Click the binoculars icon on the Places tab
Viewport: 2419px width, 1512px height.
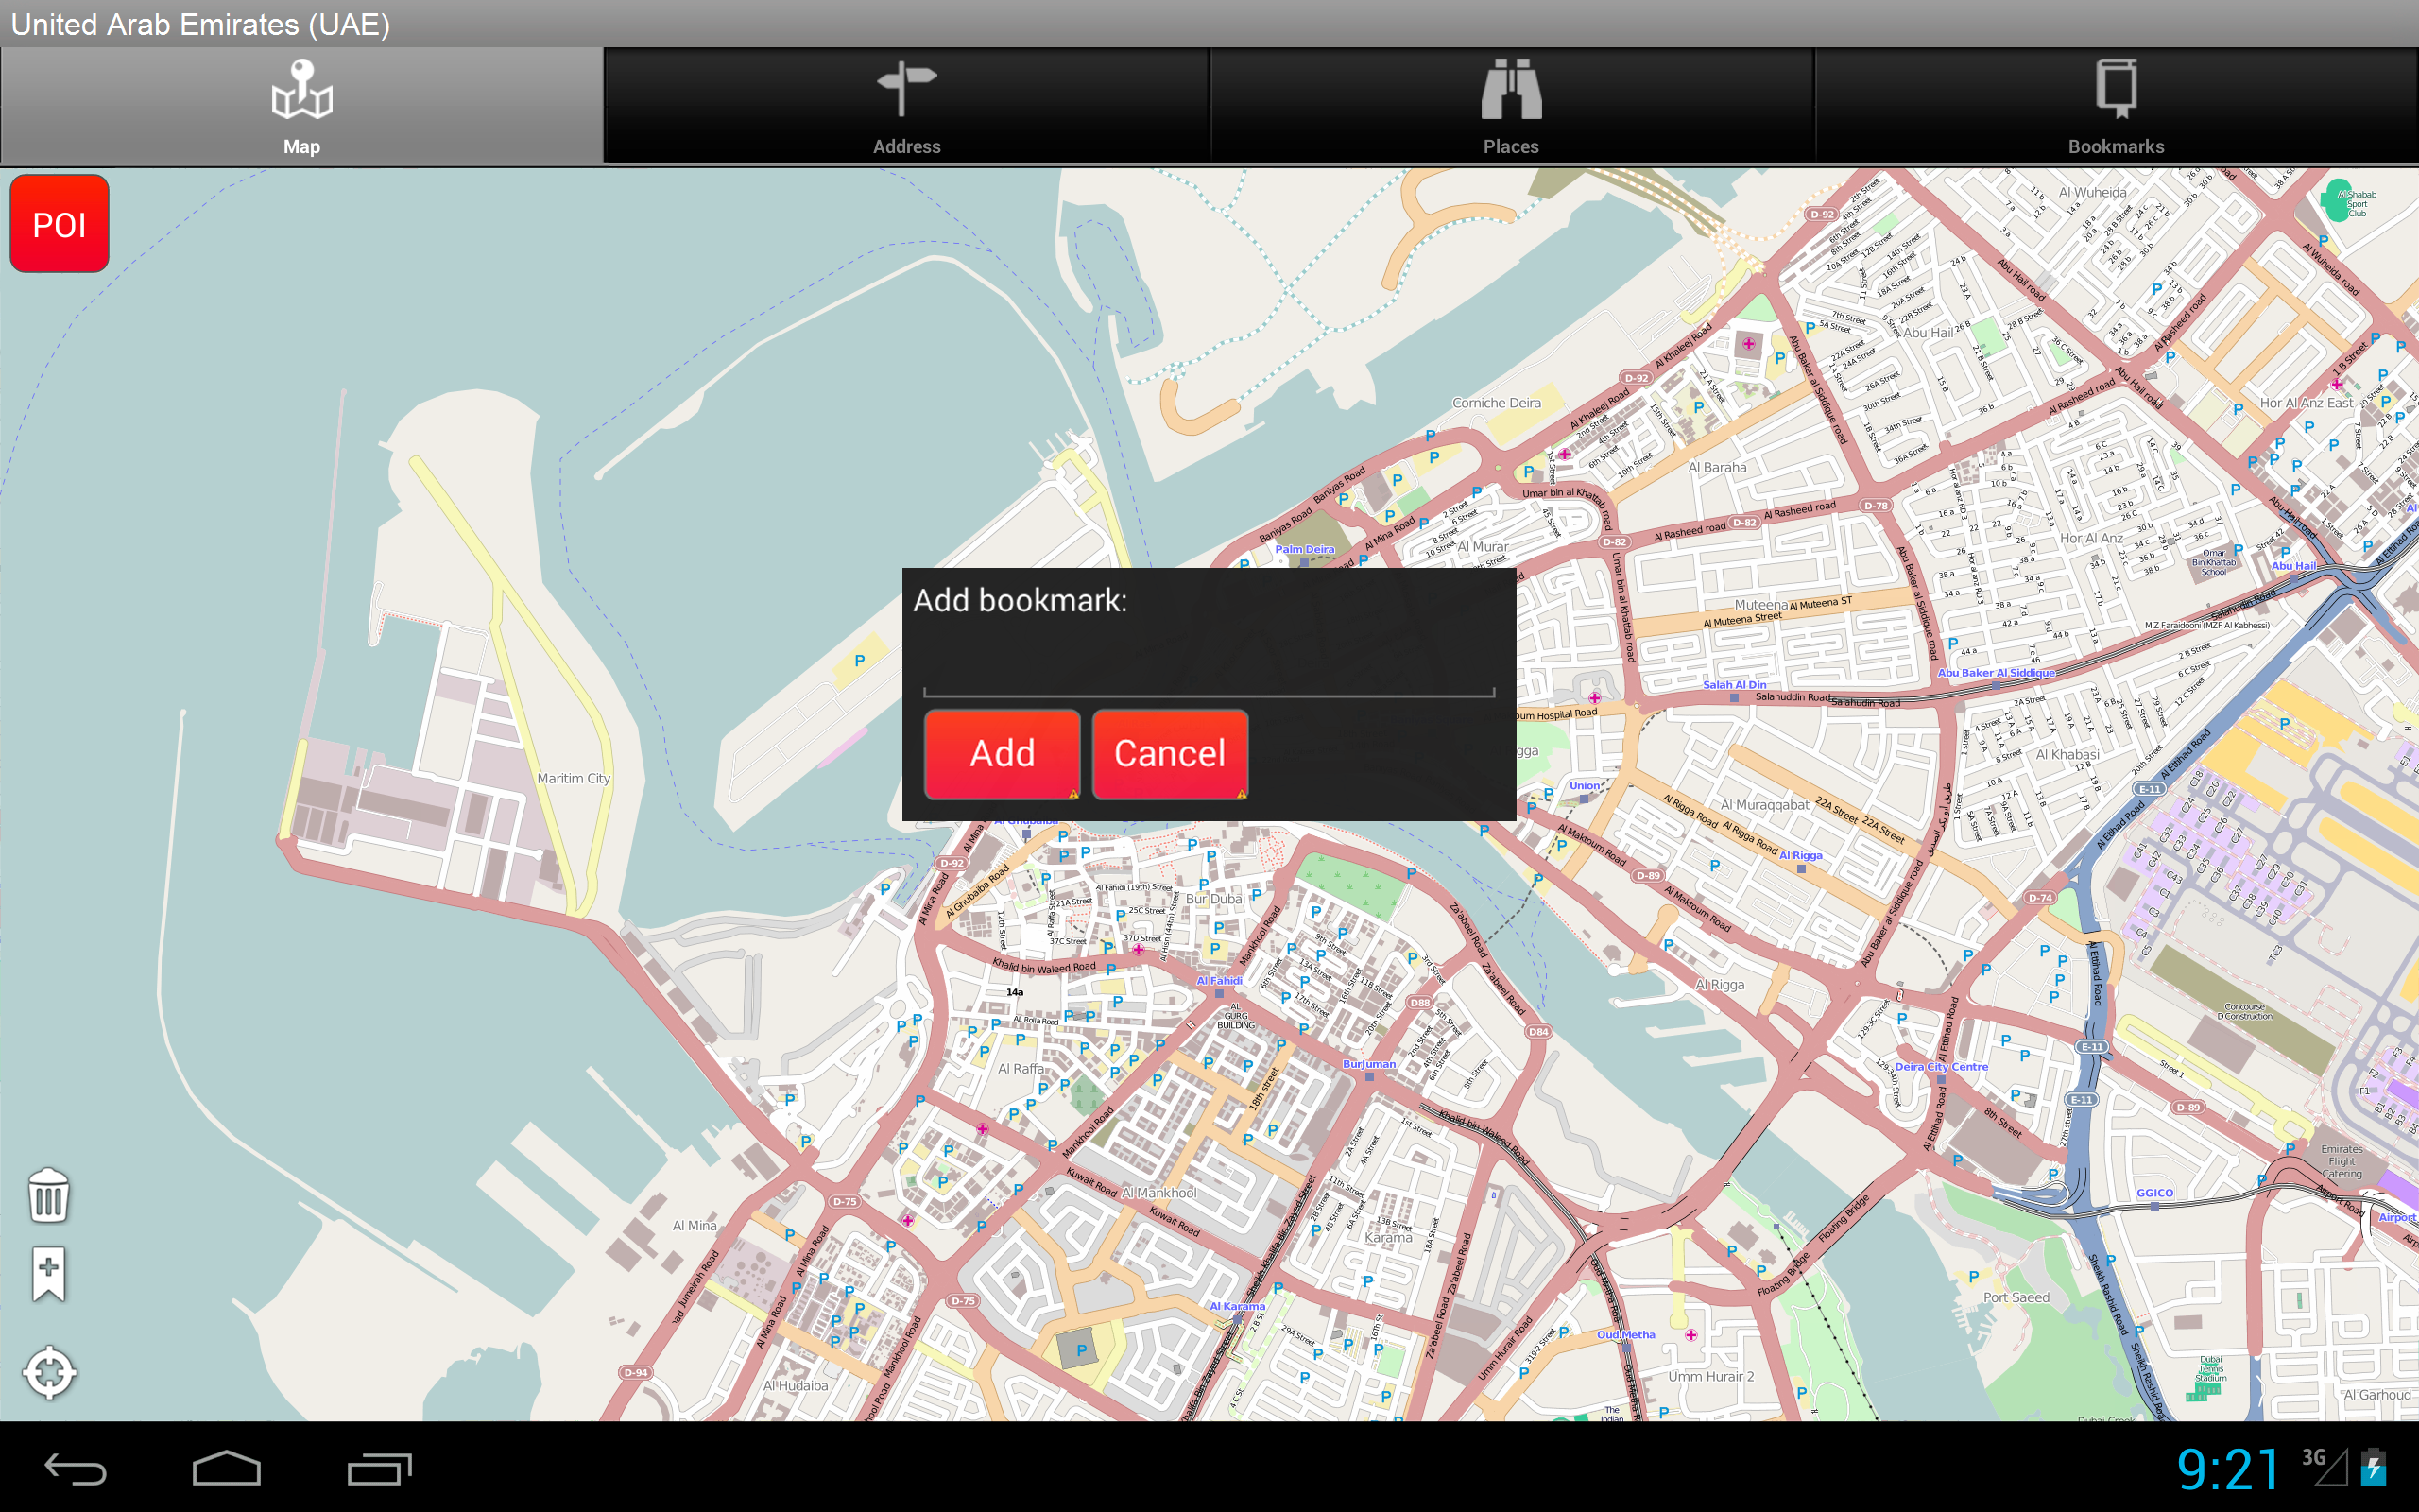pyautogui.click(x=1511, y=90)
